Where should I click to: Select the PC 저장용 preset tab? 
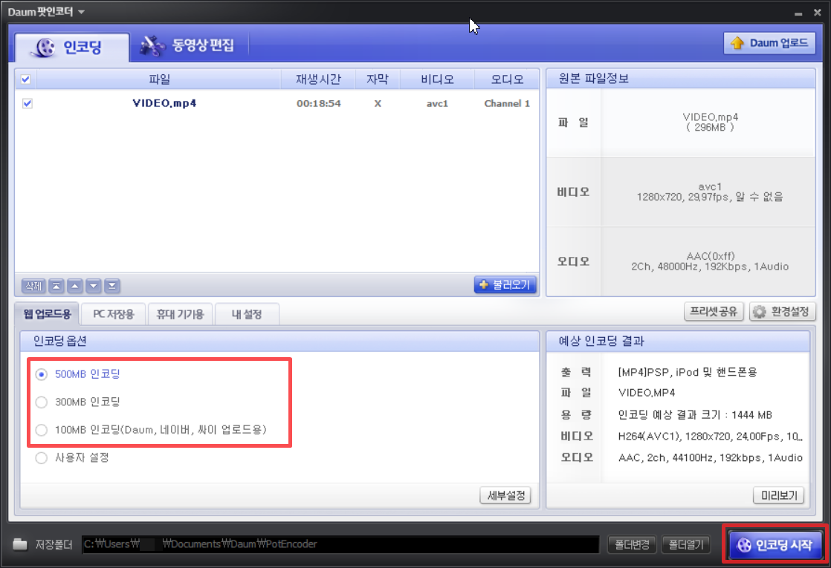tap(114, 314)
